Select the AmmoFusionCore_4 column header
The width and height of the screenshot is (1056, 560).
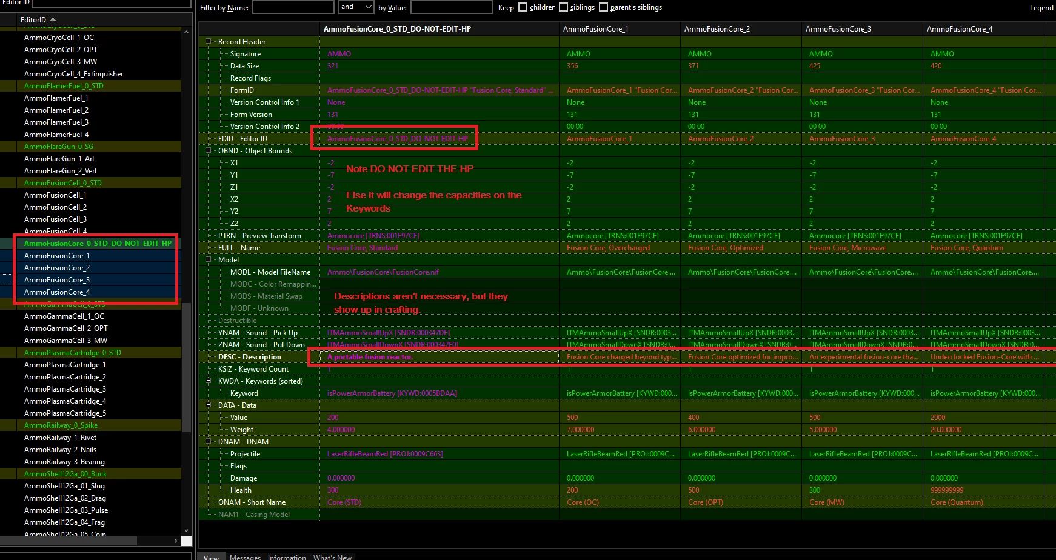click(x=983, y=29)
